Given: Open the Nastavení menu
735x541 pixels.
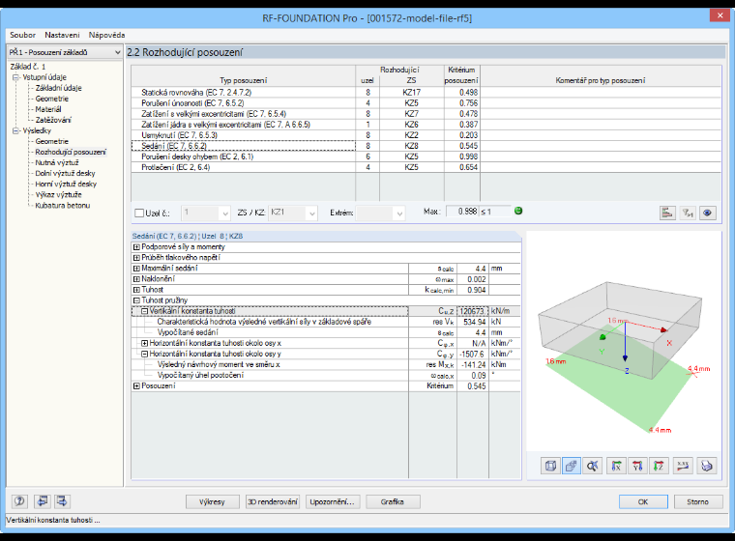Looking at the screenshot, I should coord(62,35).
